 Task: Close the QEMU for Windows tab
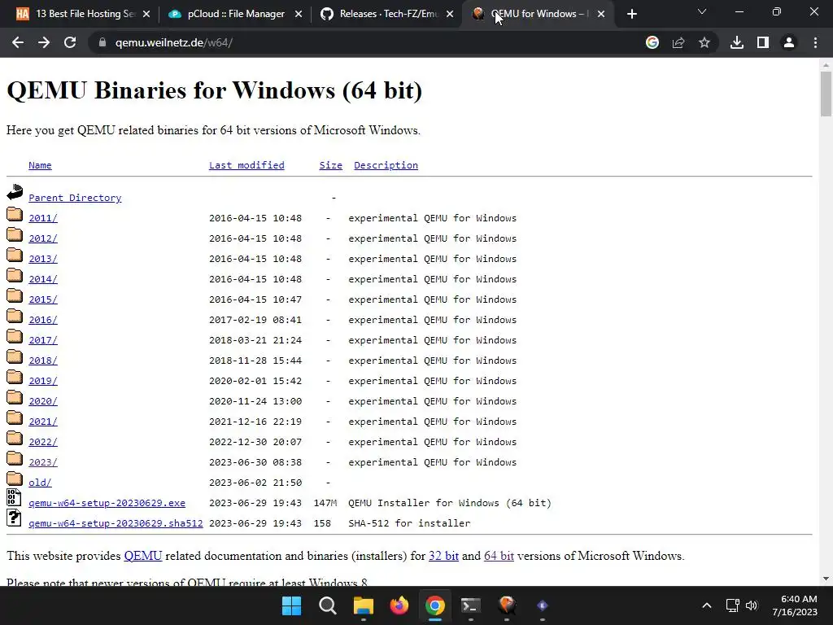[x=601, y=15]
